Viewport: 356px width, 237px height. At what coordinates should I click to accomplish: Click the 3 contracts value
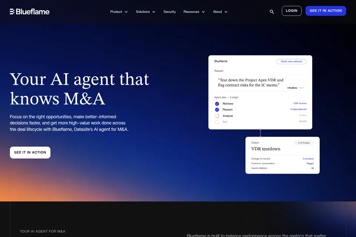click(x=308, y=159)
